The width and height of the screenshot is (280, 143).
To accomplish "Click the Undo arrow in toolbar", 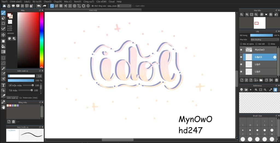I will [x=39, y=6].
